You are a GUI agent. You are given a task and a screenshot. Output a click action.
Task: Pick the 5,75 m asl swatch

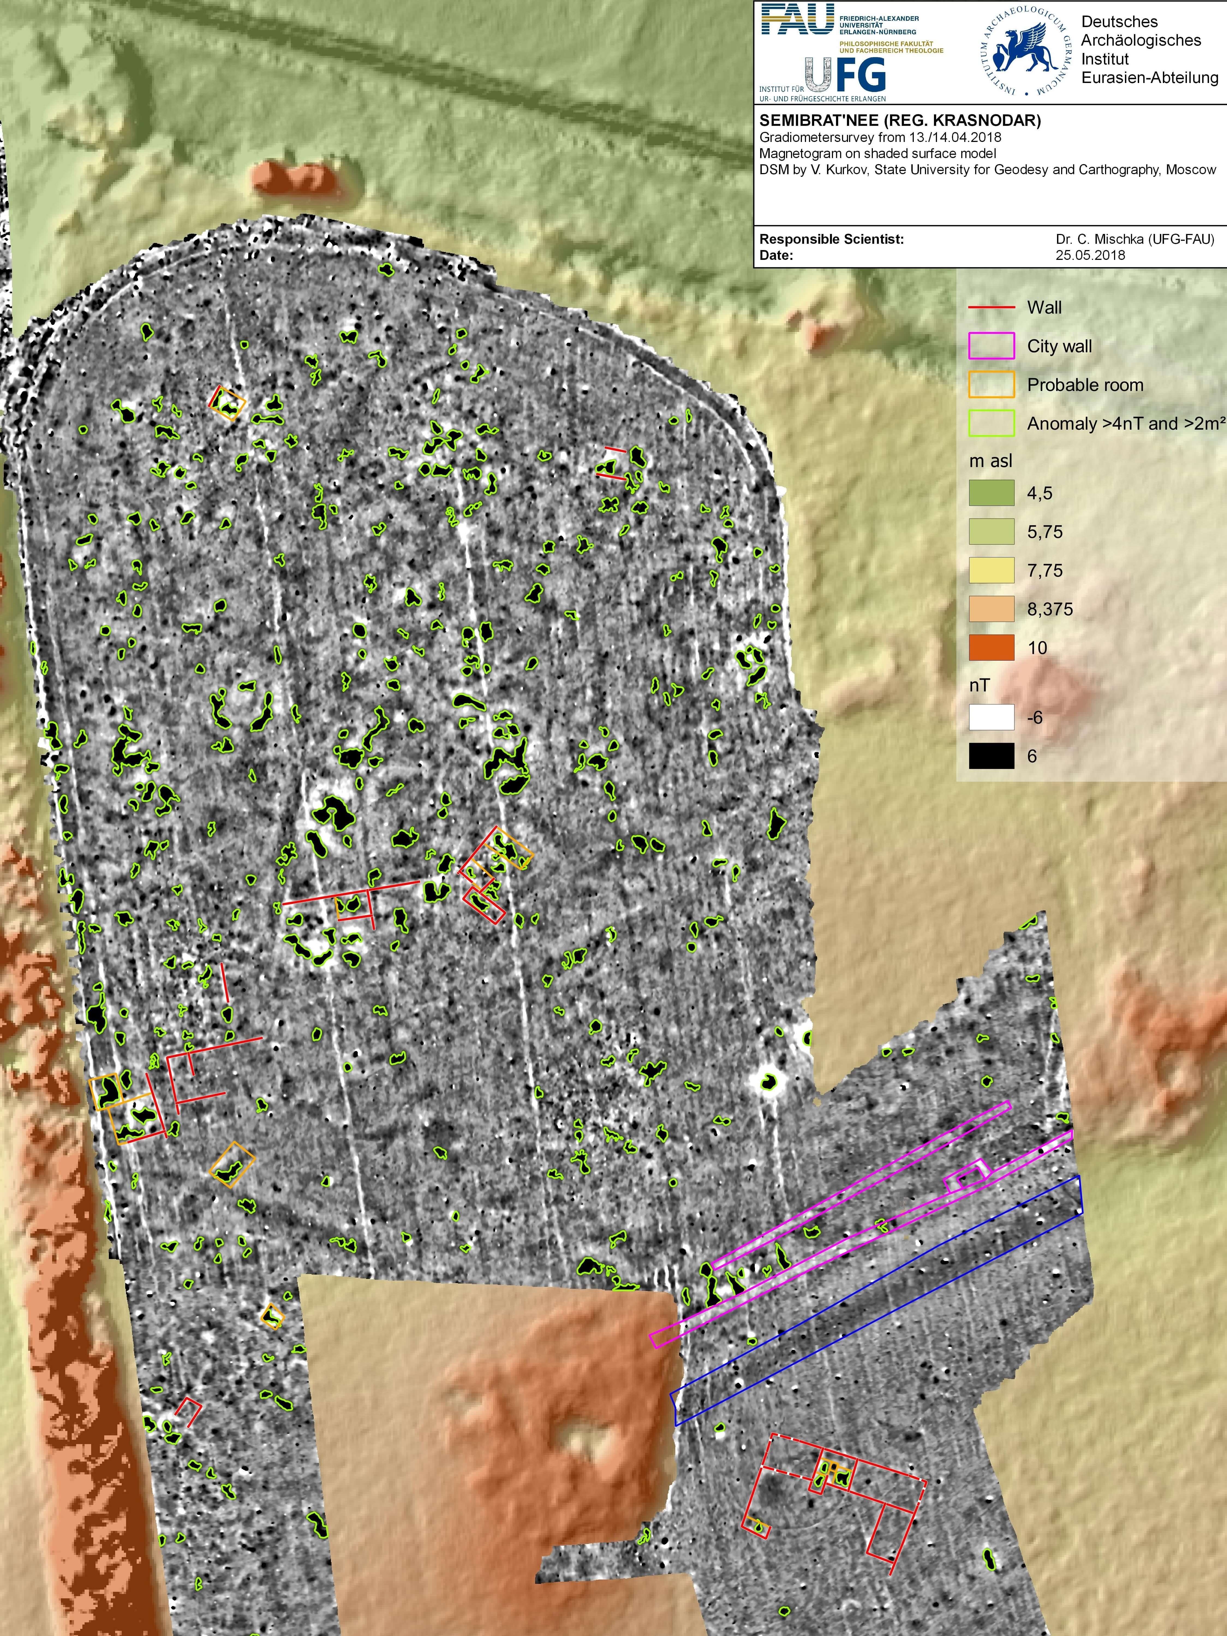pyautogui.click(x=991, y=532)
